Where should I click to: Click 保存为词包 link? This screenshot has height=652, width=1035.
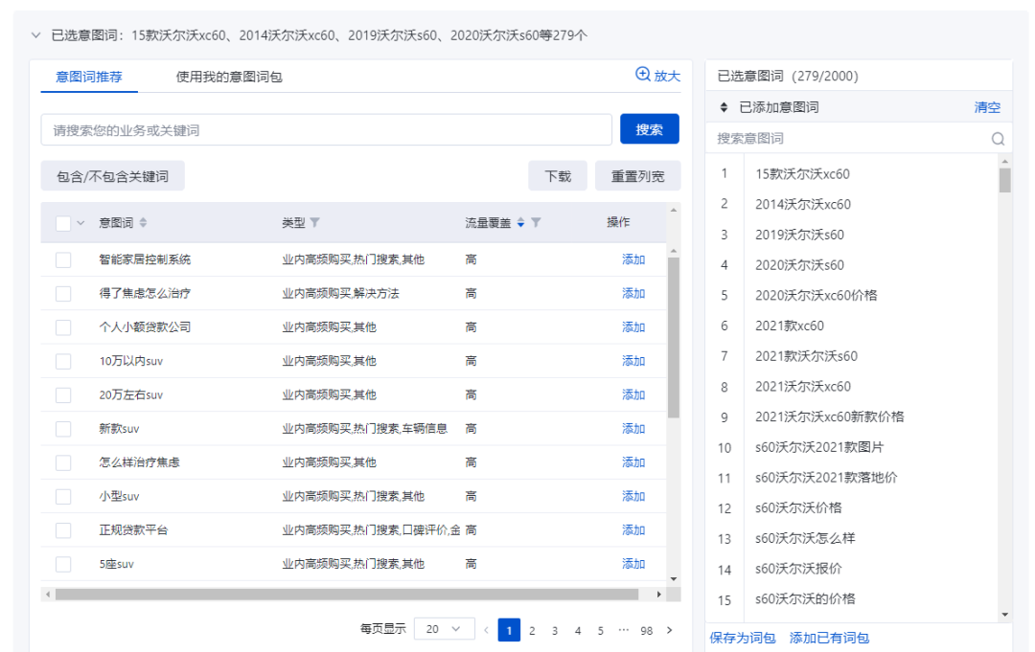pyautogui.click(x=743, y=638)
